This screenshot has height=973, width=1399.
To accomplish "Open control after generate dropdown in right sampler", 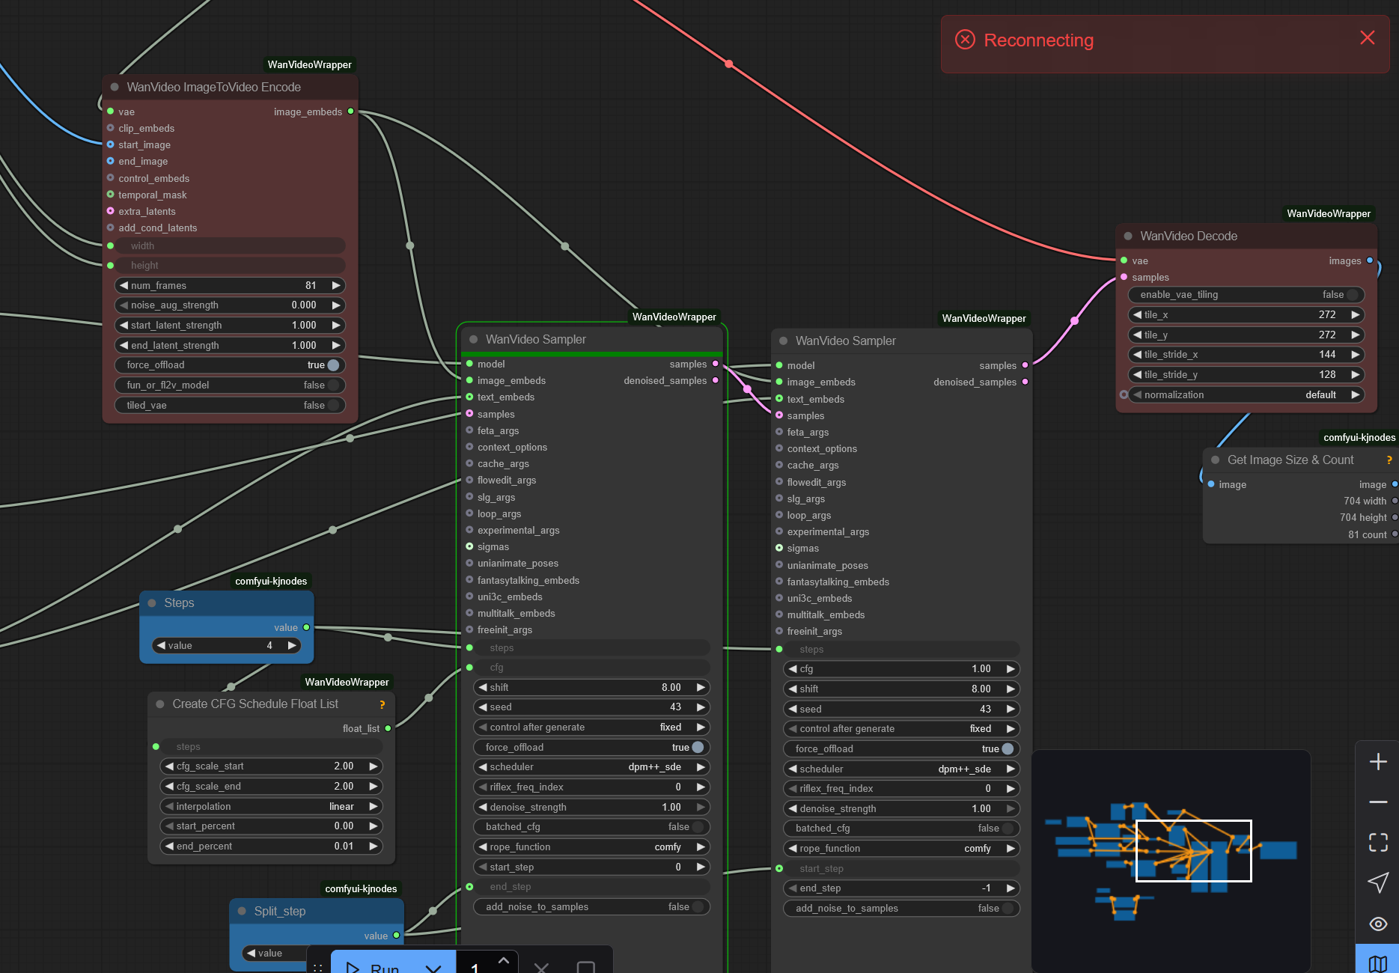I will [x=901, y=729].
